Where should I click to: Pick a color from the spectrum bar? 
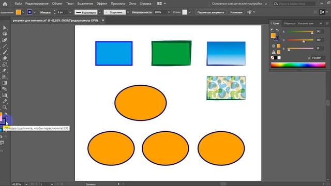298,65
